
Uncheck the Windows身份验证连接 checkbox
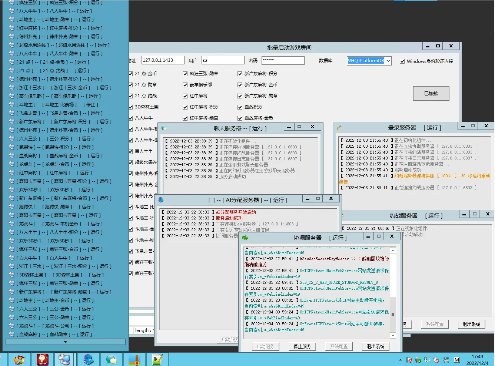click(x=402, y=61)
